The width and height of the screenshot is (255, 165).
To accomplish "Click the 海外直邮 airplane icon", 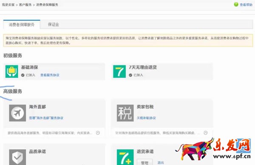I will [x=17, y=113].
